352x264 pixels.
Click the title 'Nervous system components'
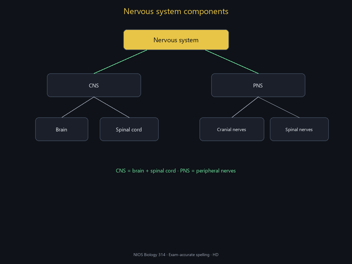(176, 11)
